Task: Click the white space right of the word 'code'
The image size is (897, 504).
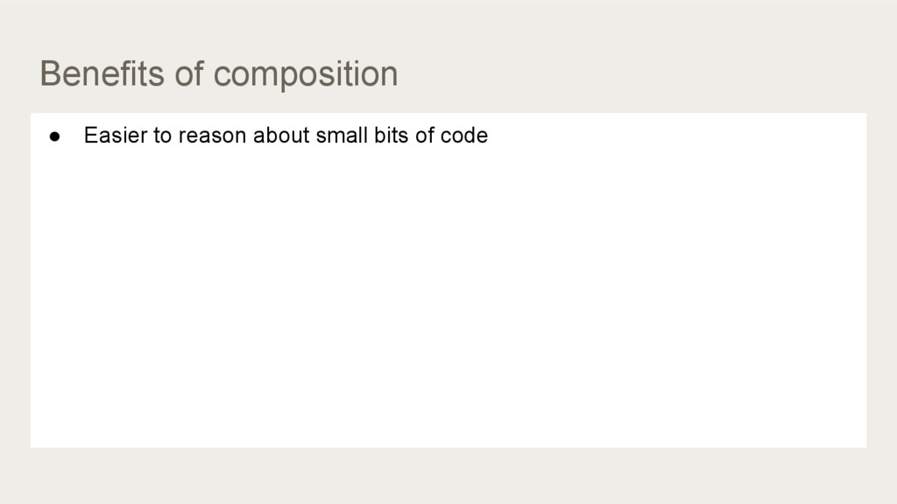Action: click(x=675, y=136)
